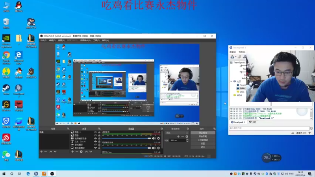Image resolution: width=315 pixels, height=177 pixels.
Task: Open video capture device audio settings gear
Action: point(159,148)
